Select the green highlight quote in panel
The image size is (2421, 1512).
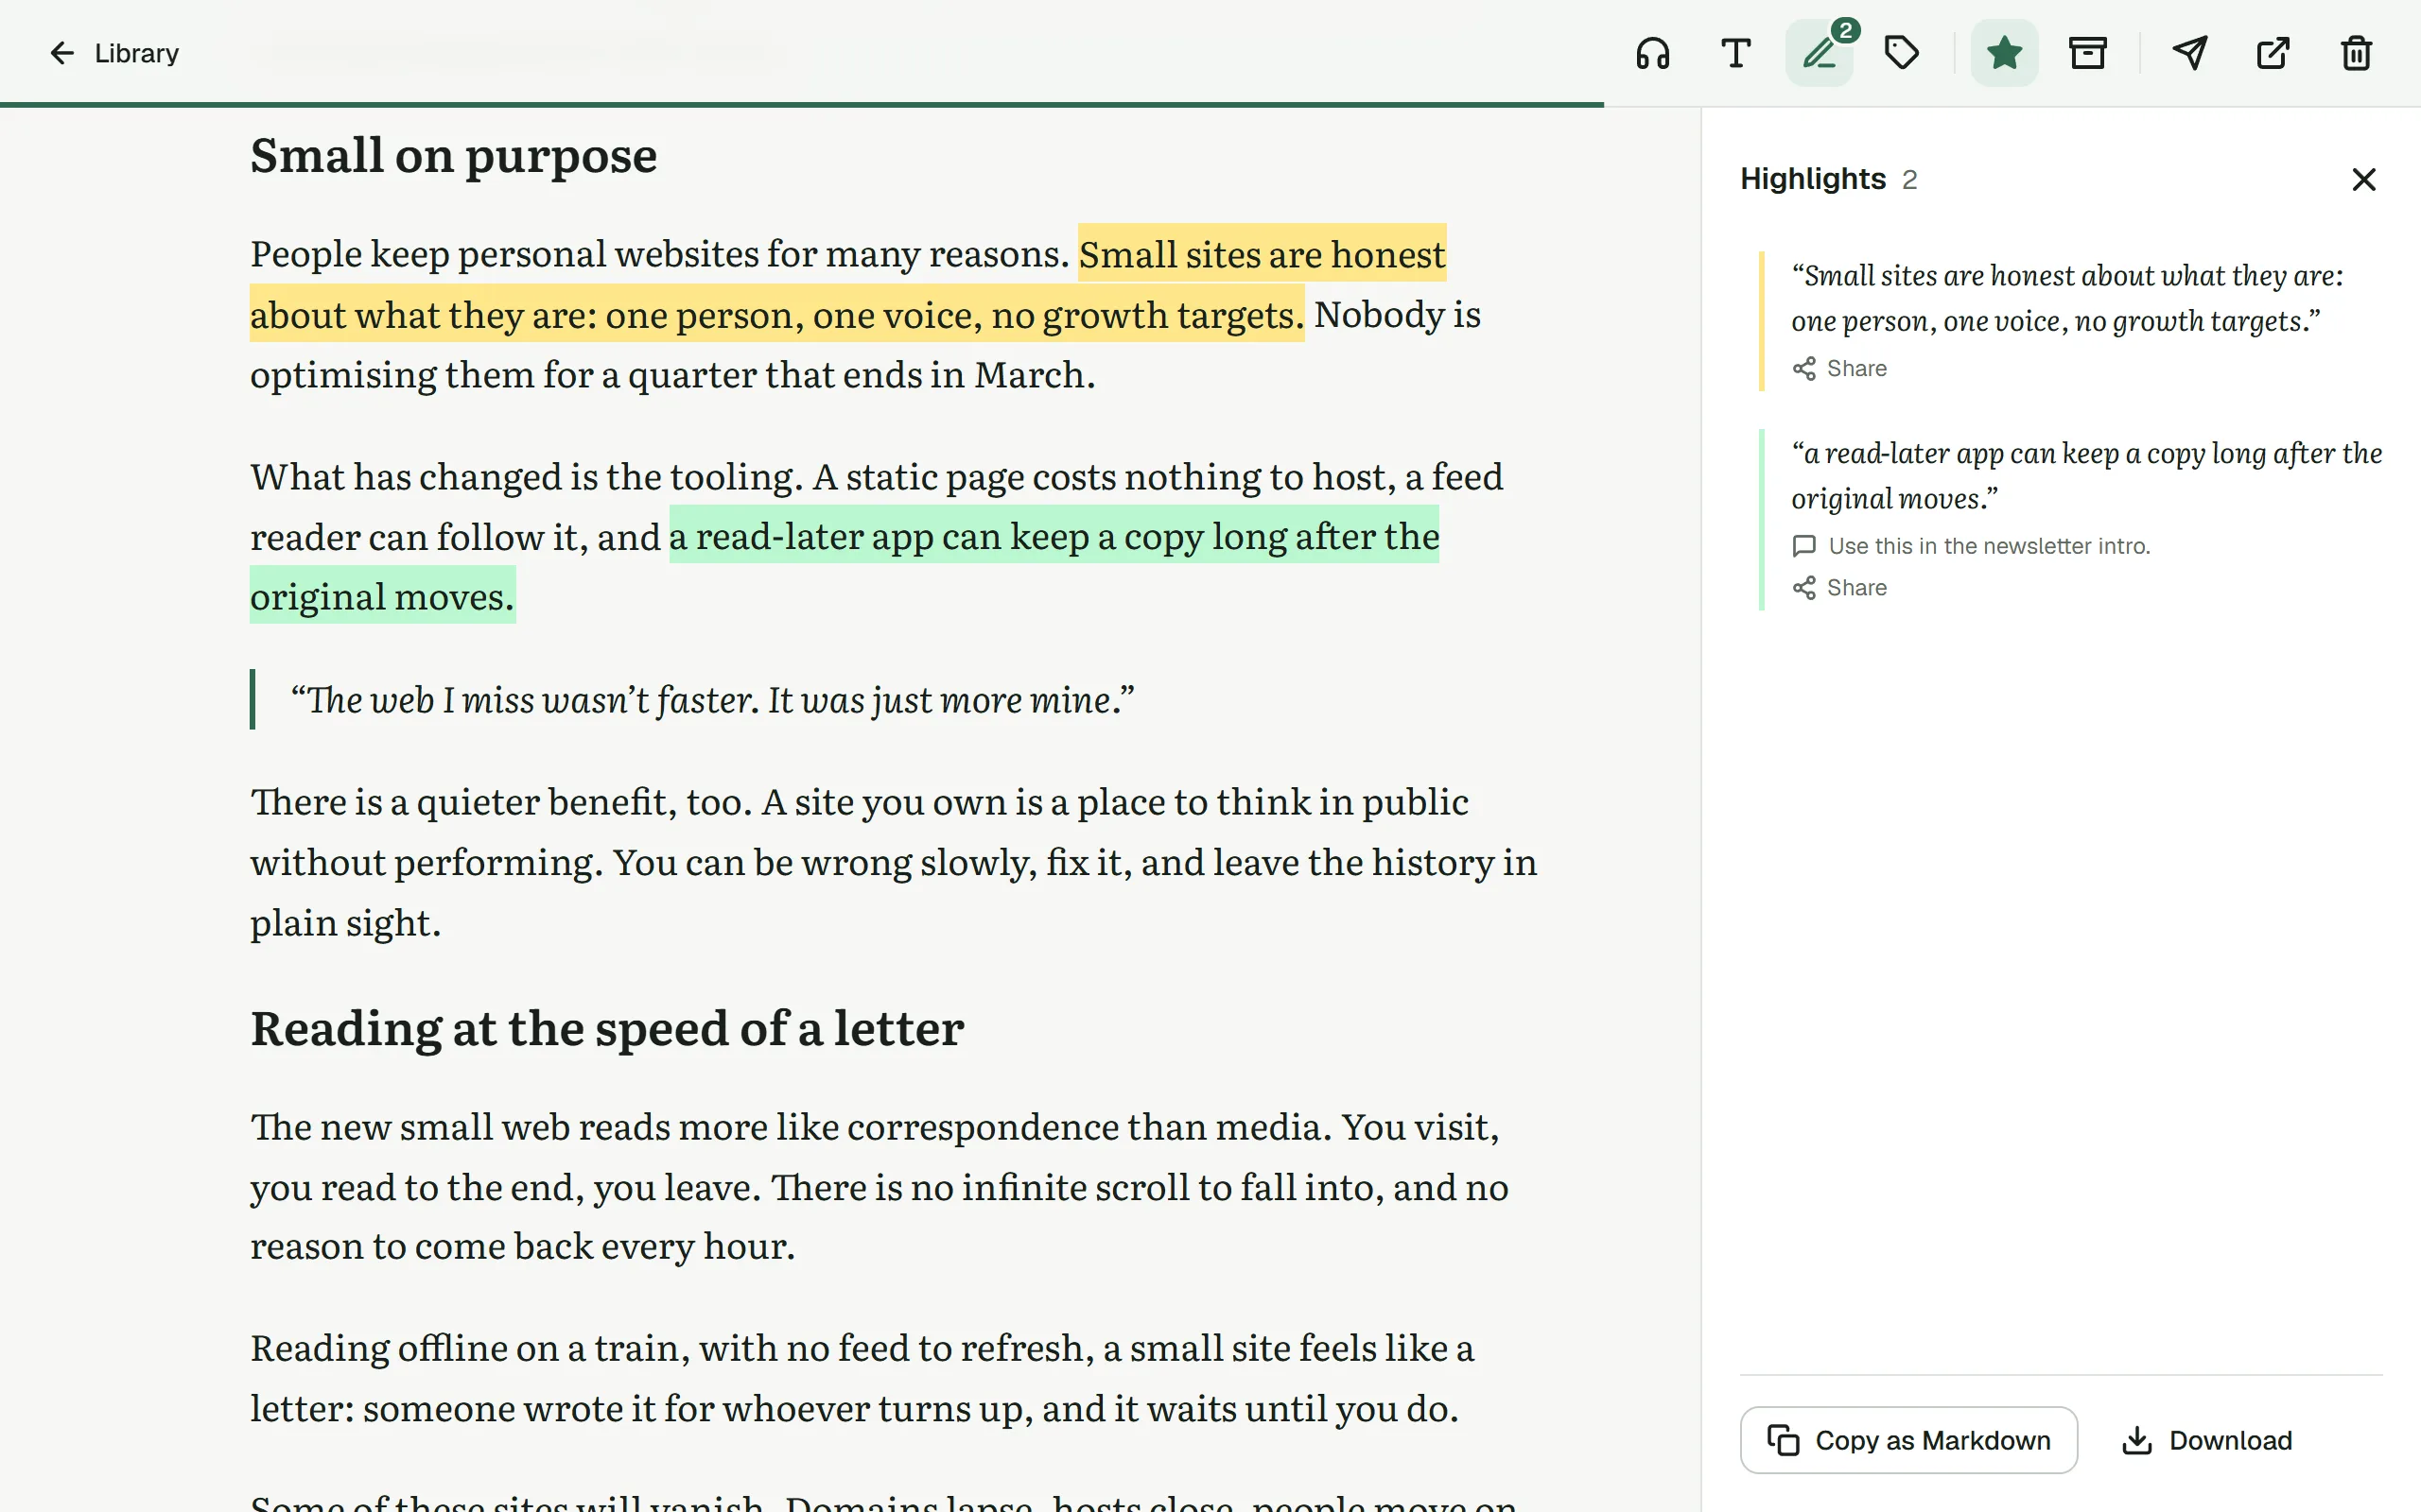click(2086, 476)
